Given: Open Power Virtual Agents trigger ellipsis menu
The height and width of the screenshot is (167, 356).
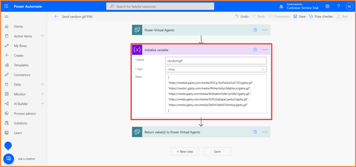Looking at the screenshot, I should [265, 30].
